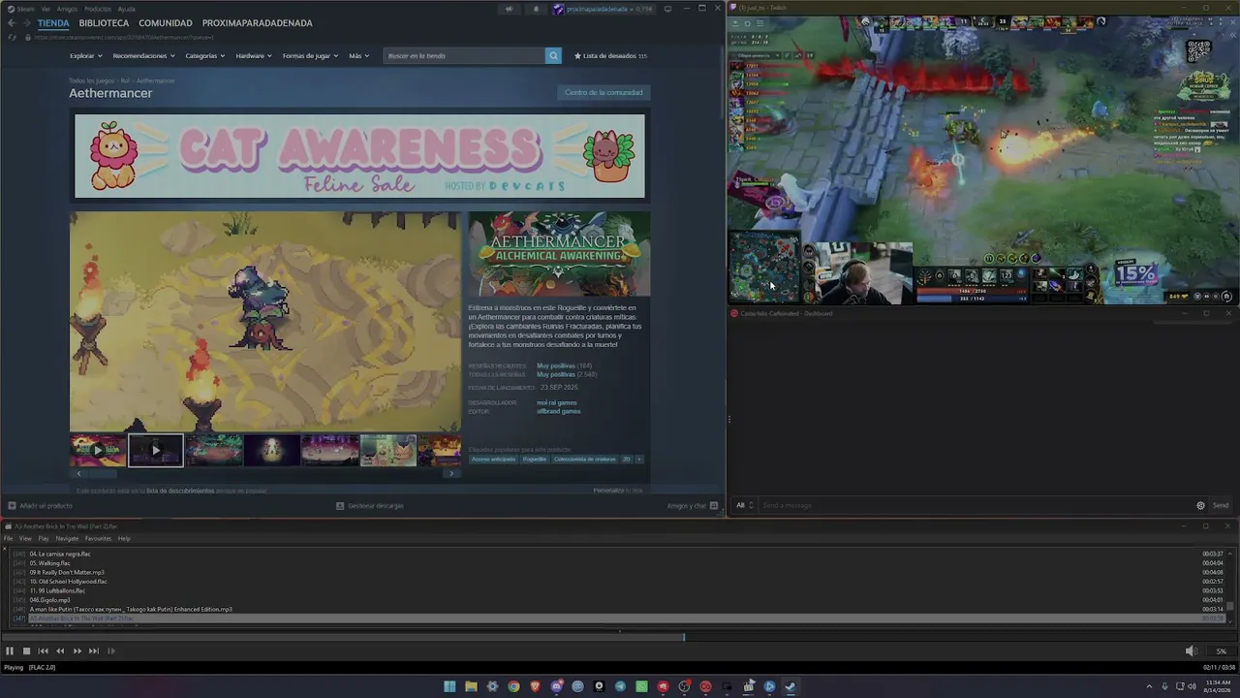This screenshot has height=698, width=1240.
Task: Click Centro de la comunidad button
Action: [x=604, y=92]
